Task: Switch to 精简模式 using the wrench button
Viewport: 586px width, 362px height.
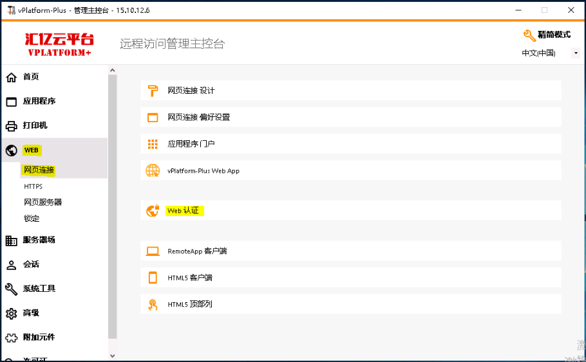Action: pyautogui.click(x=547, y=35)
